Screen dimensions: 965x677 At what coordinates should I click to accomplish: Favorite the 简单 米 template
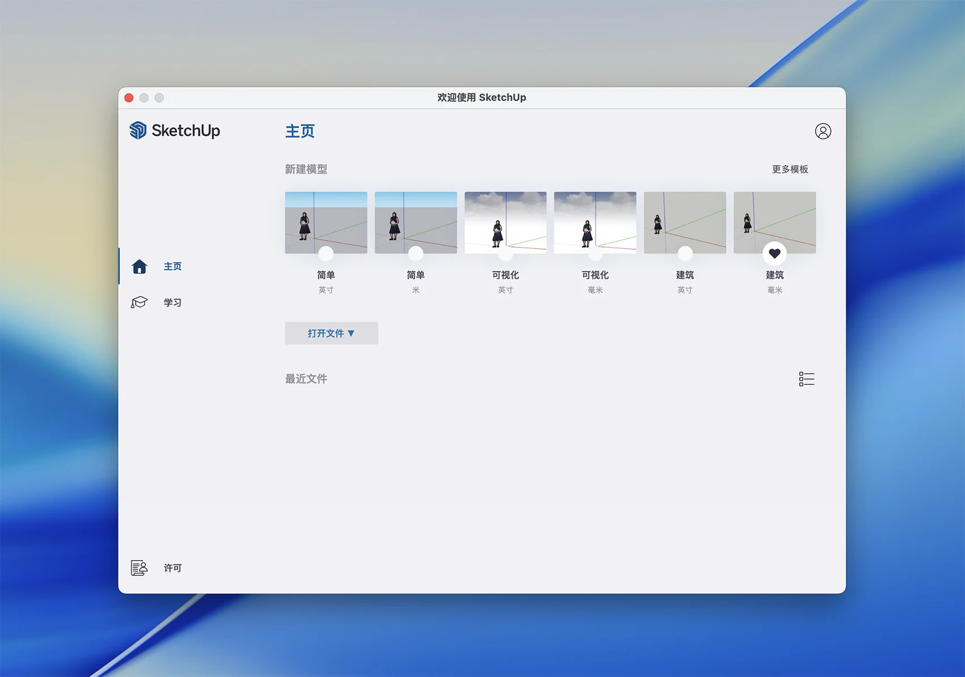pos(416,253)
